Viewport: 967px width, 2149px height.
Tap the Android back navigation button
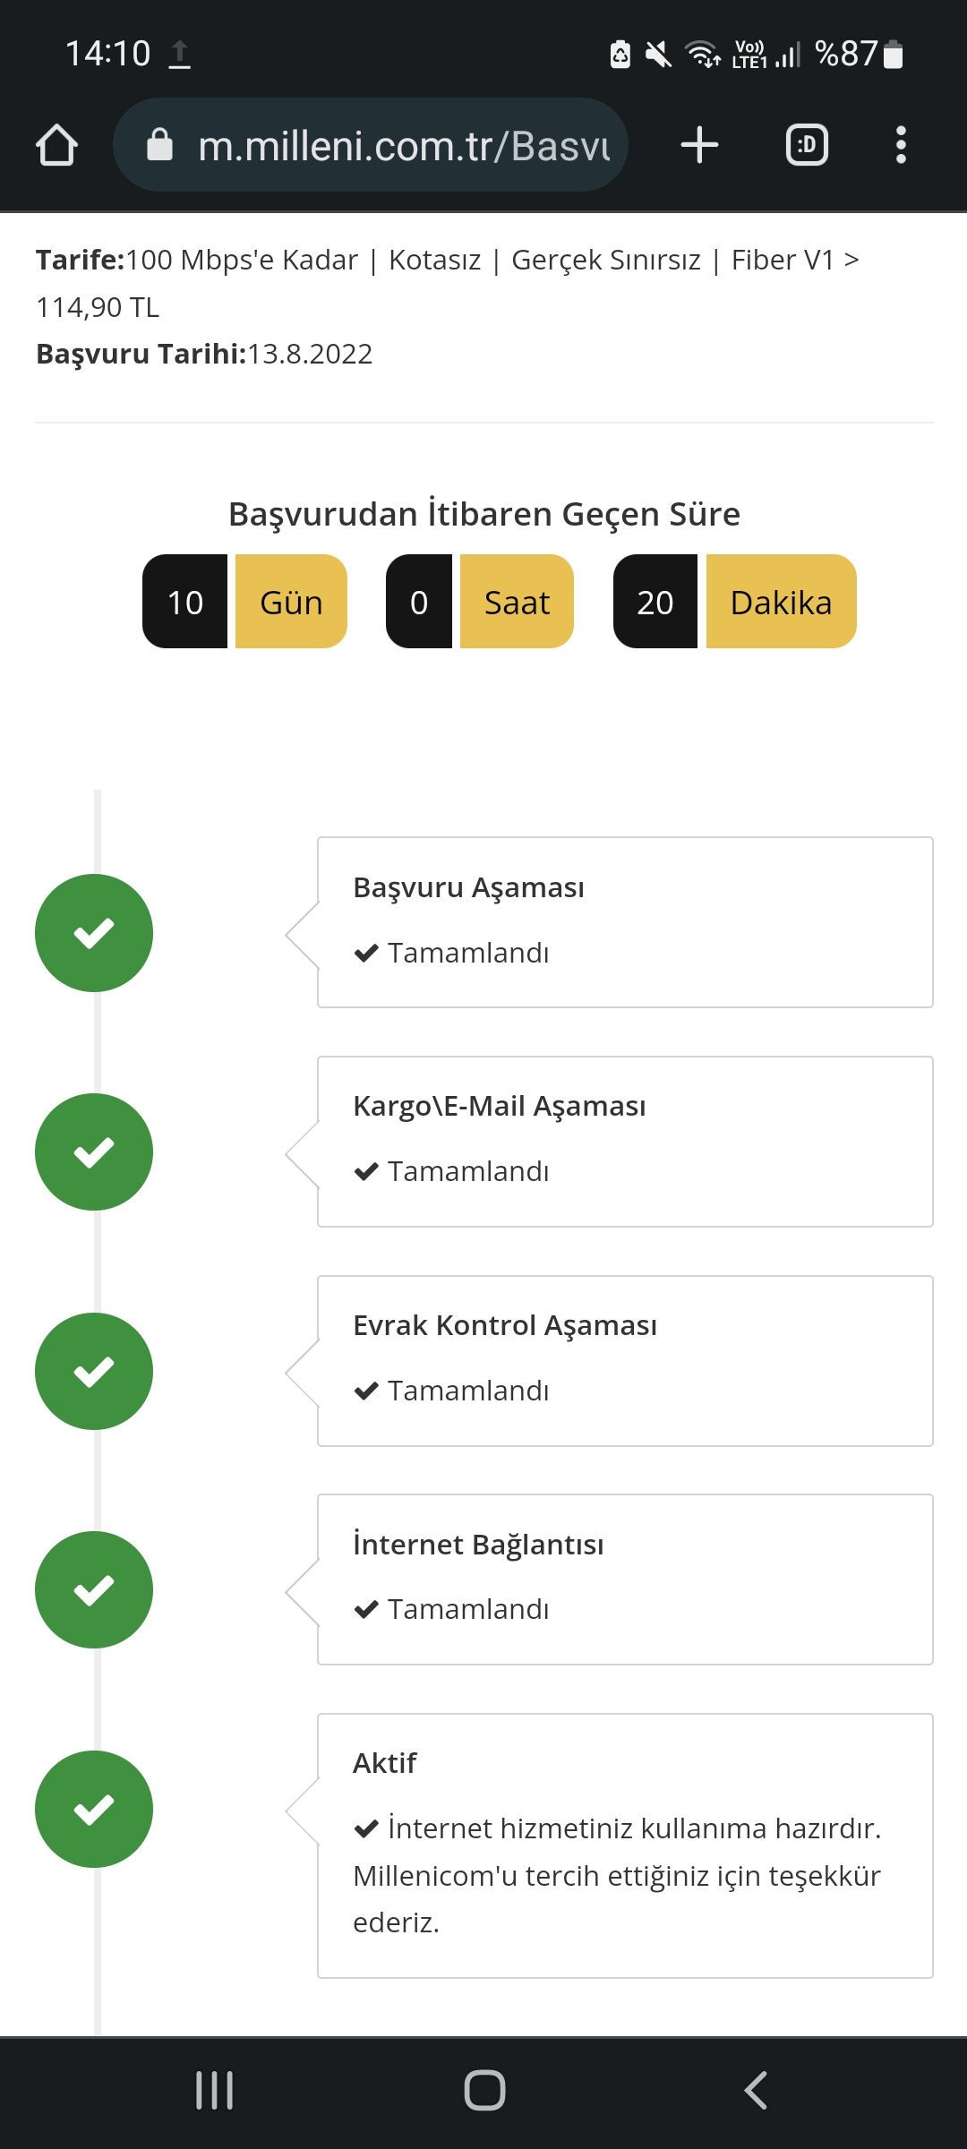pos(756,2091)
